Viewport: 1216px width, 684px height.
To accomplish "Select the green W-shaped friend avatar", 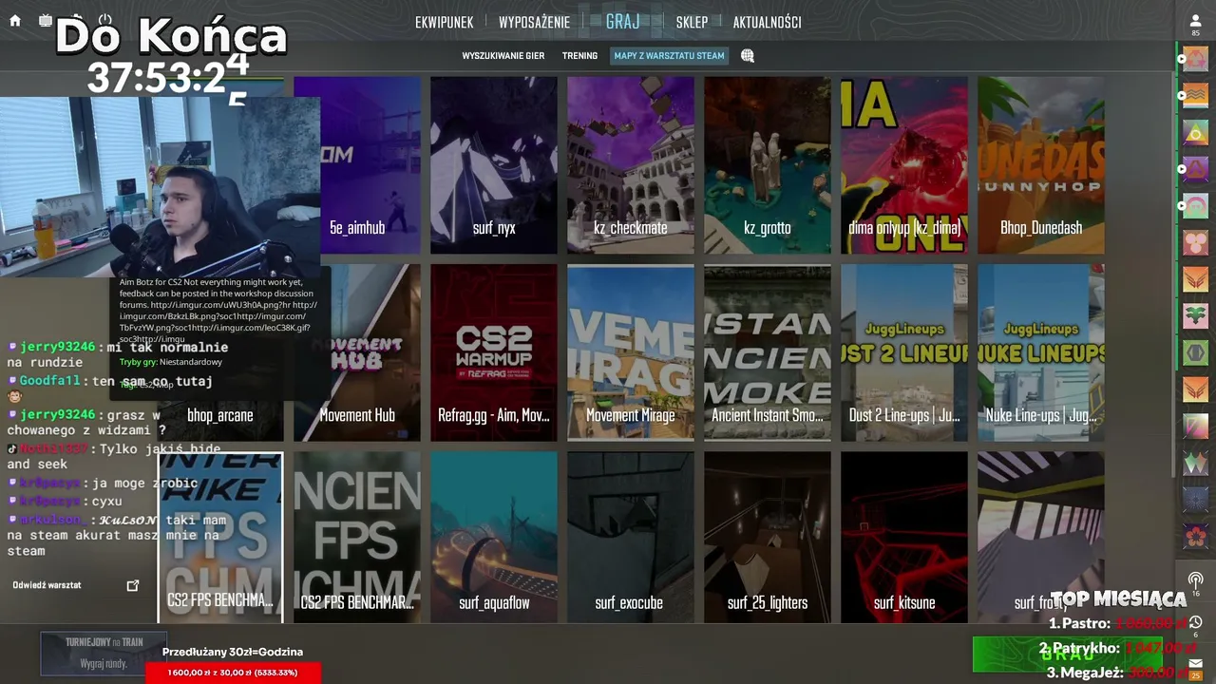I will point(1195,464).
